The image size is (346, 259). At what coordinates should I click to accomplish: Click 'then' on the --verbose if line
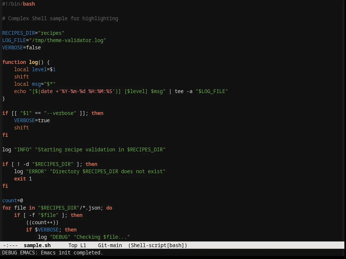click(x=97, y=113)
